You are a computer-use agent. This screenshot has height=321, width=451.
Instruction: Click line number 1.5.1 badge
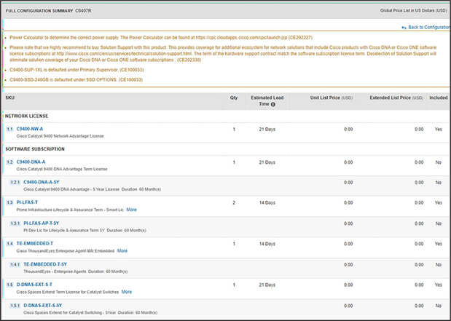point(15,306)
